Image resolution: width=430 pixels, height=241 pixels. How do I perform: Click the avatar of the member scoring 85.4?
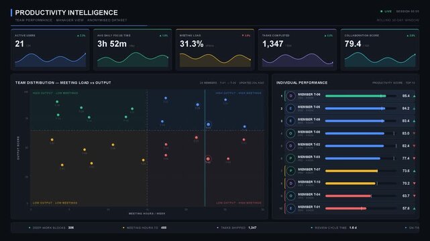(x=290, y=96)
